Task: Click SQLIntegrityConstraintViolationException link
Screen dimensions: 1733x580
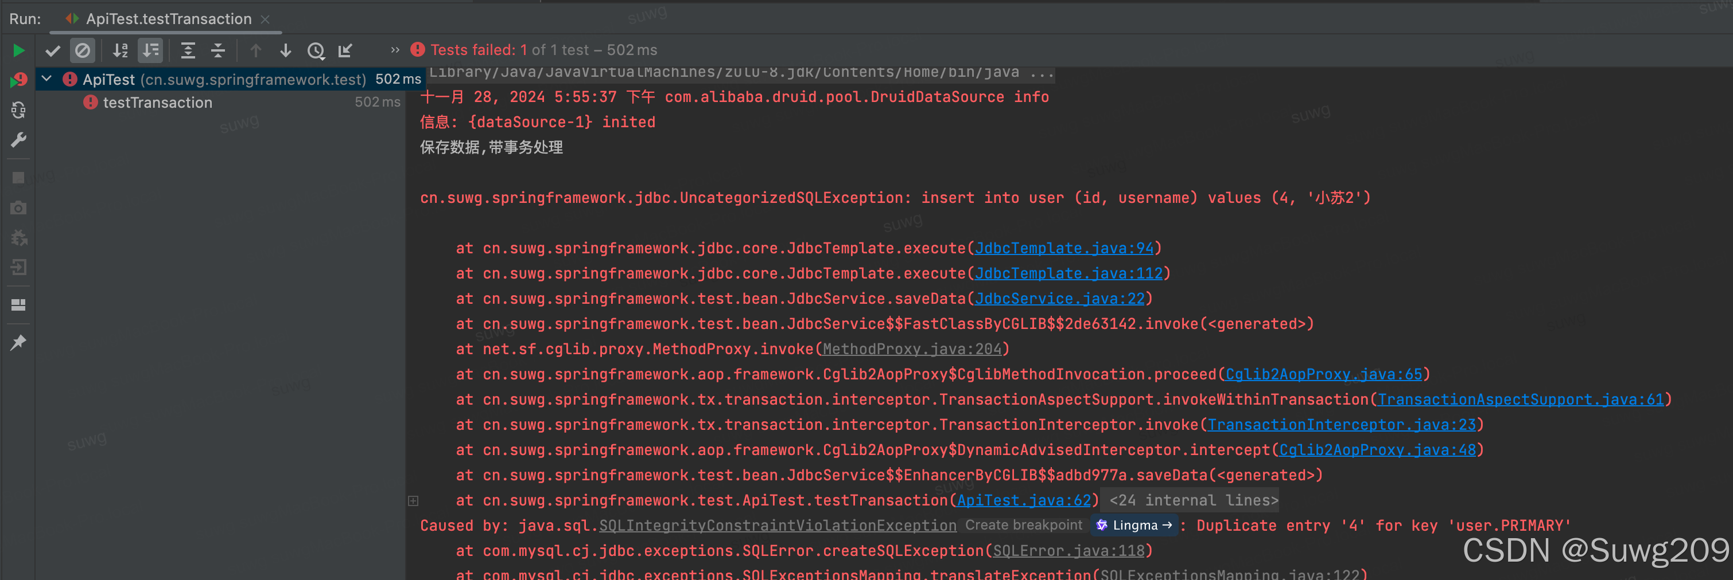Action: [x=778, y=526]
